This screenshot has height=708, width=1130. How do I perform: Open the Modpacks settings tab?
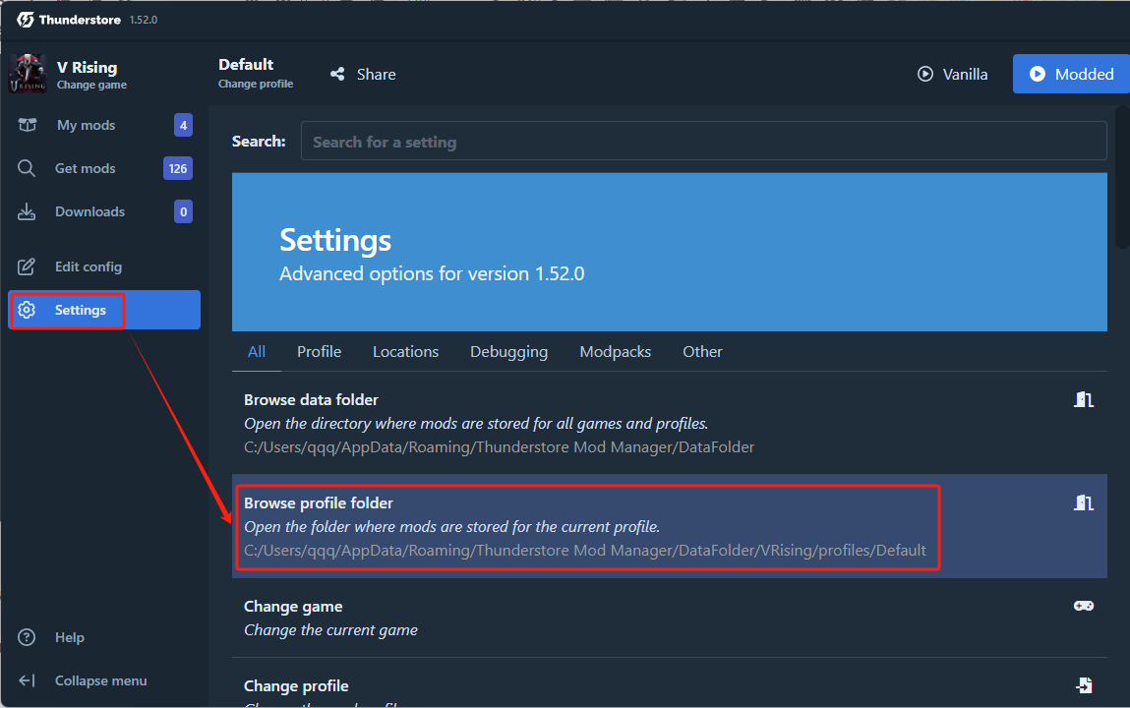(x=616, y=351)
